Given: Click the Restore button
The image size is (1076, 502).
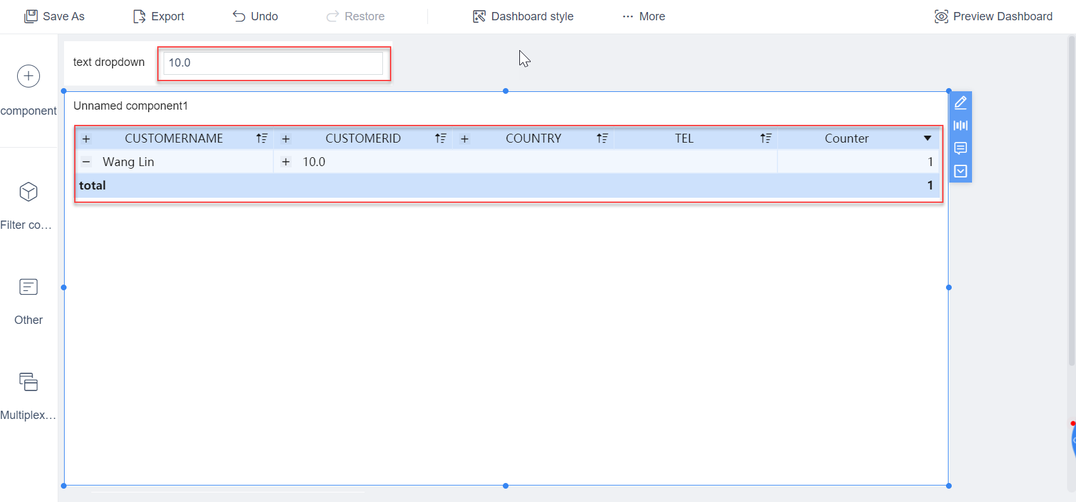Looking at the screenshot, I should point(355,16).
